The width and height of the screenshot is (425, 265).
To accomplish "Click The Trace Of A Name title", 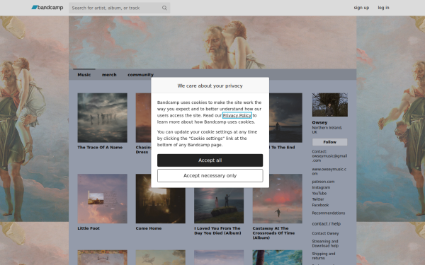I will (100, 148).
